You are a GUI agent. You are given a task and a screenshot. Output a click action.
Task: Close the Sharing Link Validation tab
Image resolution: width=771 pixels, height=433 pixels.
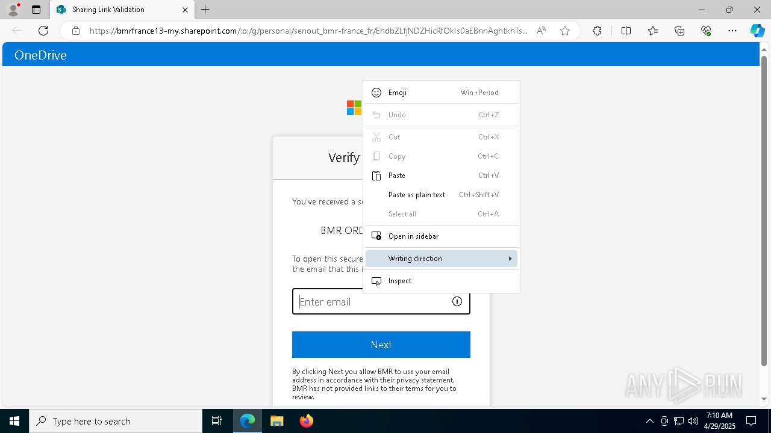(185, 10)
